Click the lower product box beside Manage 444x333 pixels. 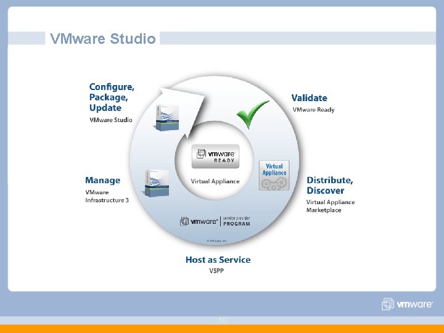point(157,183)
